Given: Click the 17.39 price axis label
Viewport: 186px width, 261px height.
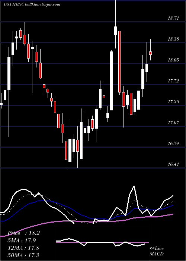Looking at the screenshot, I should pyautogui.click(x=173, y=102).
